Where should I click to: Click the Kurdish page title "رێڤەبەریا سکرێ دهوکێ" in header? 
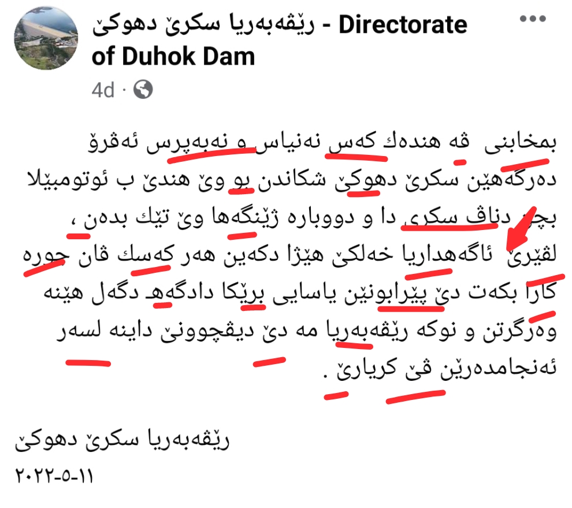point(203,25)
